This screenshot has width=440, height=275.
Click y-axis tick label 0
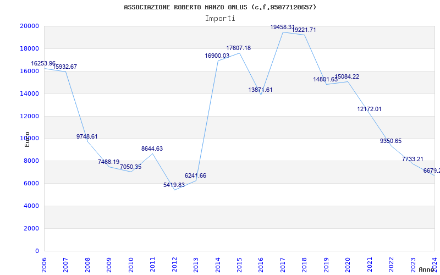click(37, 251)
